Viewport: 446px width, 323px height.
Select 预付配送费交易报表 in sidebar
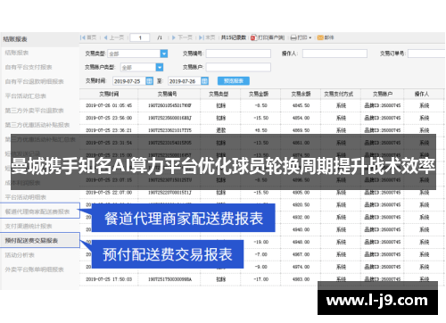click(31, 240)
